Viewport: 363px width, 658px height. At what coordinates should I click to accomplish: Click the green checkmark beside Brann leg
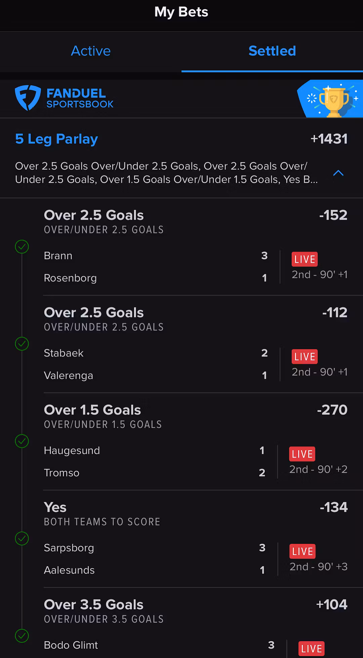22,247
